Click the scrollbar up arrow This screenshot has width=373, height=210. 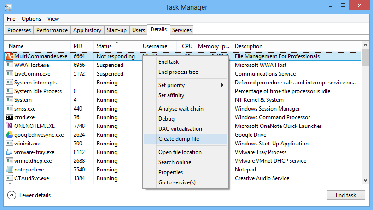pos(365,45)
